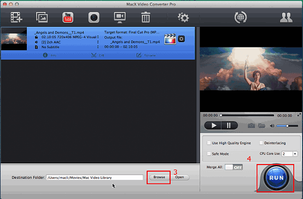This screenshot has height=199, width=303.
Task: Open the No Subtitle selector
Action: [98, 47]
